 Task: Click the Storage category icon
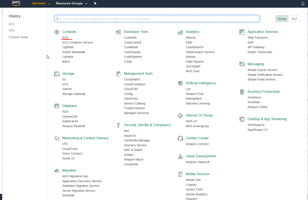click(57, 73)
